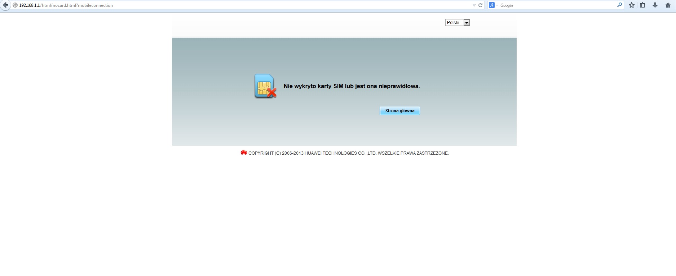The height and width of the screenshot is (276, 676).
Task: Expand the URL history dropdown arrow
Action: [474, 5]
